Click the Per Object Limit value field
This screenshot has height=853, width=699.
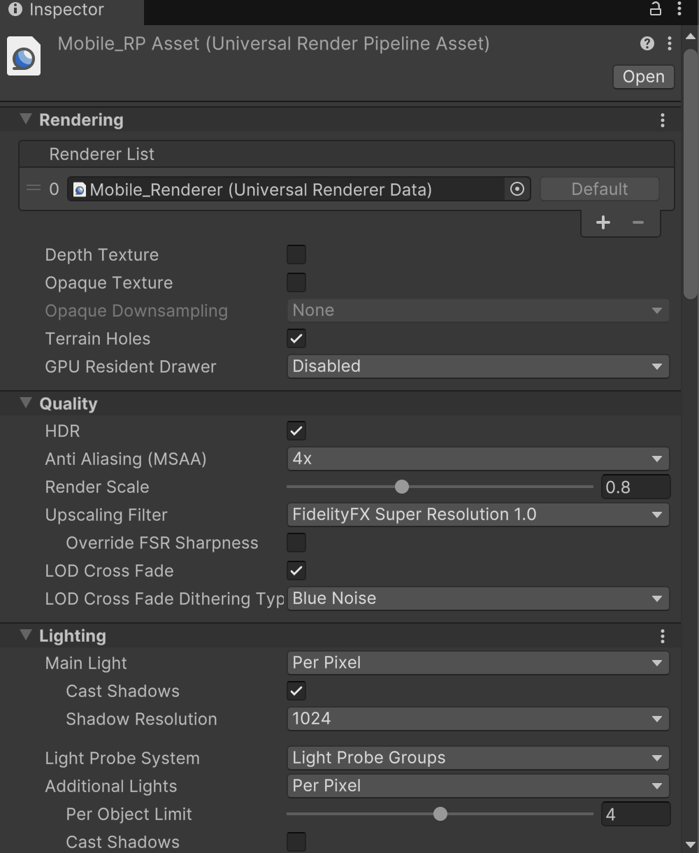click(635, 814)
